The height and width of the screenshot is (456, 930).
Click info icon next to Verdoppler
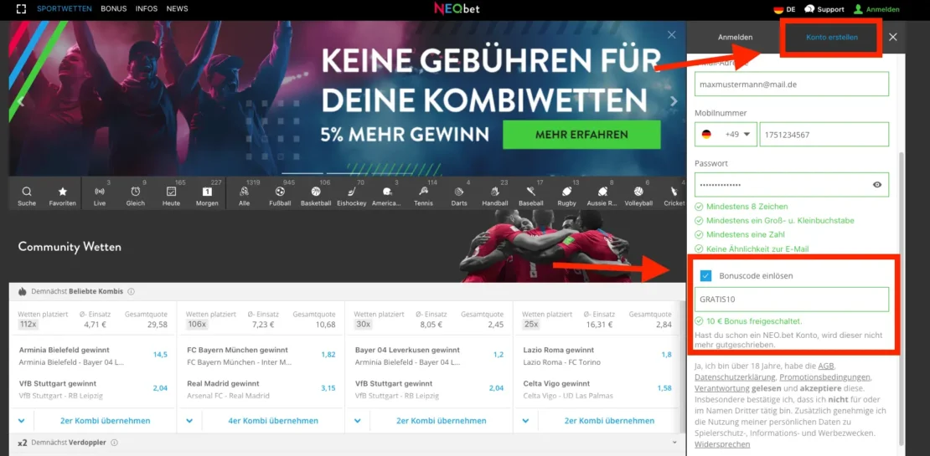click(x=115, y=443)
